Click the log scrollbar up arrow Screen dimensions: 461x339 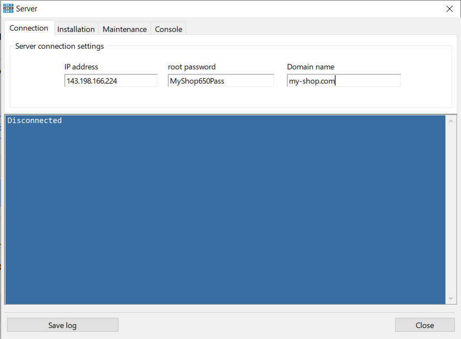[x=451, y=121]
